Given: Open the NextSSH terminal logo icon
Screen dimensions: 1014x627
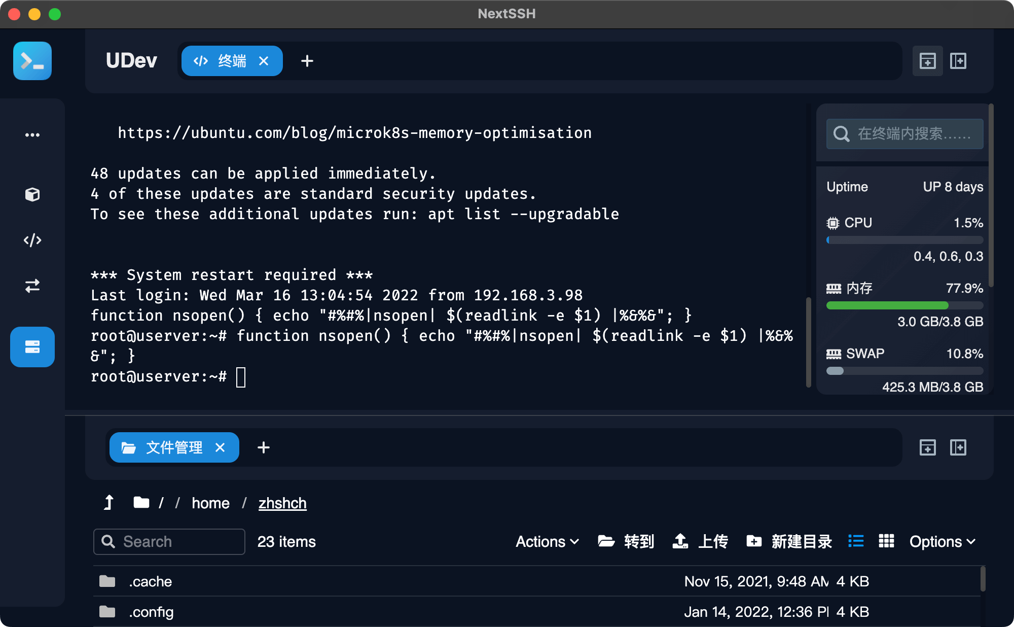Looking at the screenshot, I should pos(32,61).
